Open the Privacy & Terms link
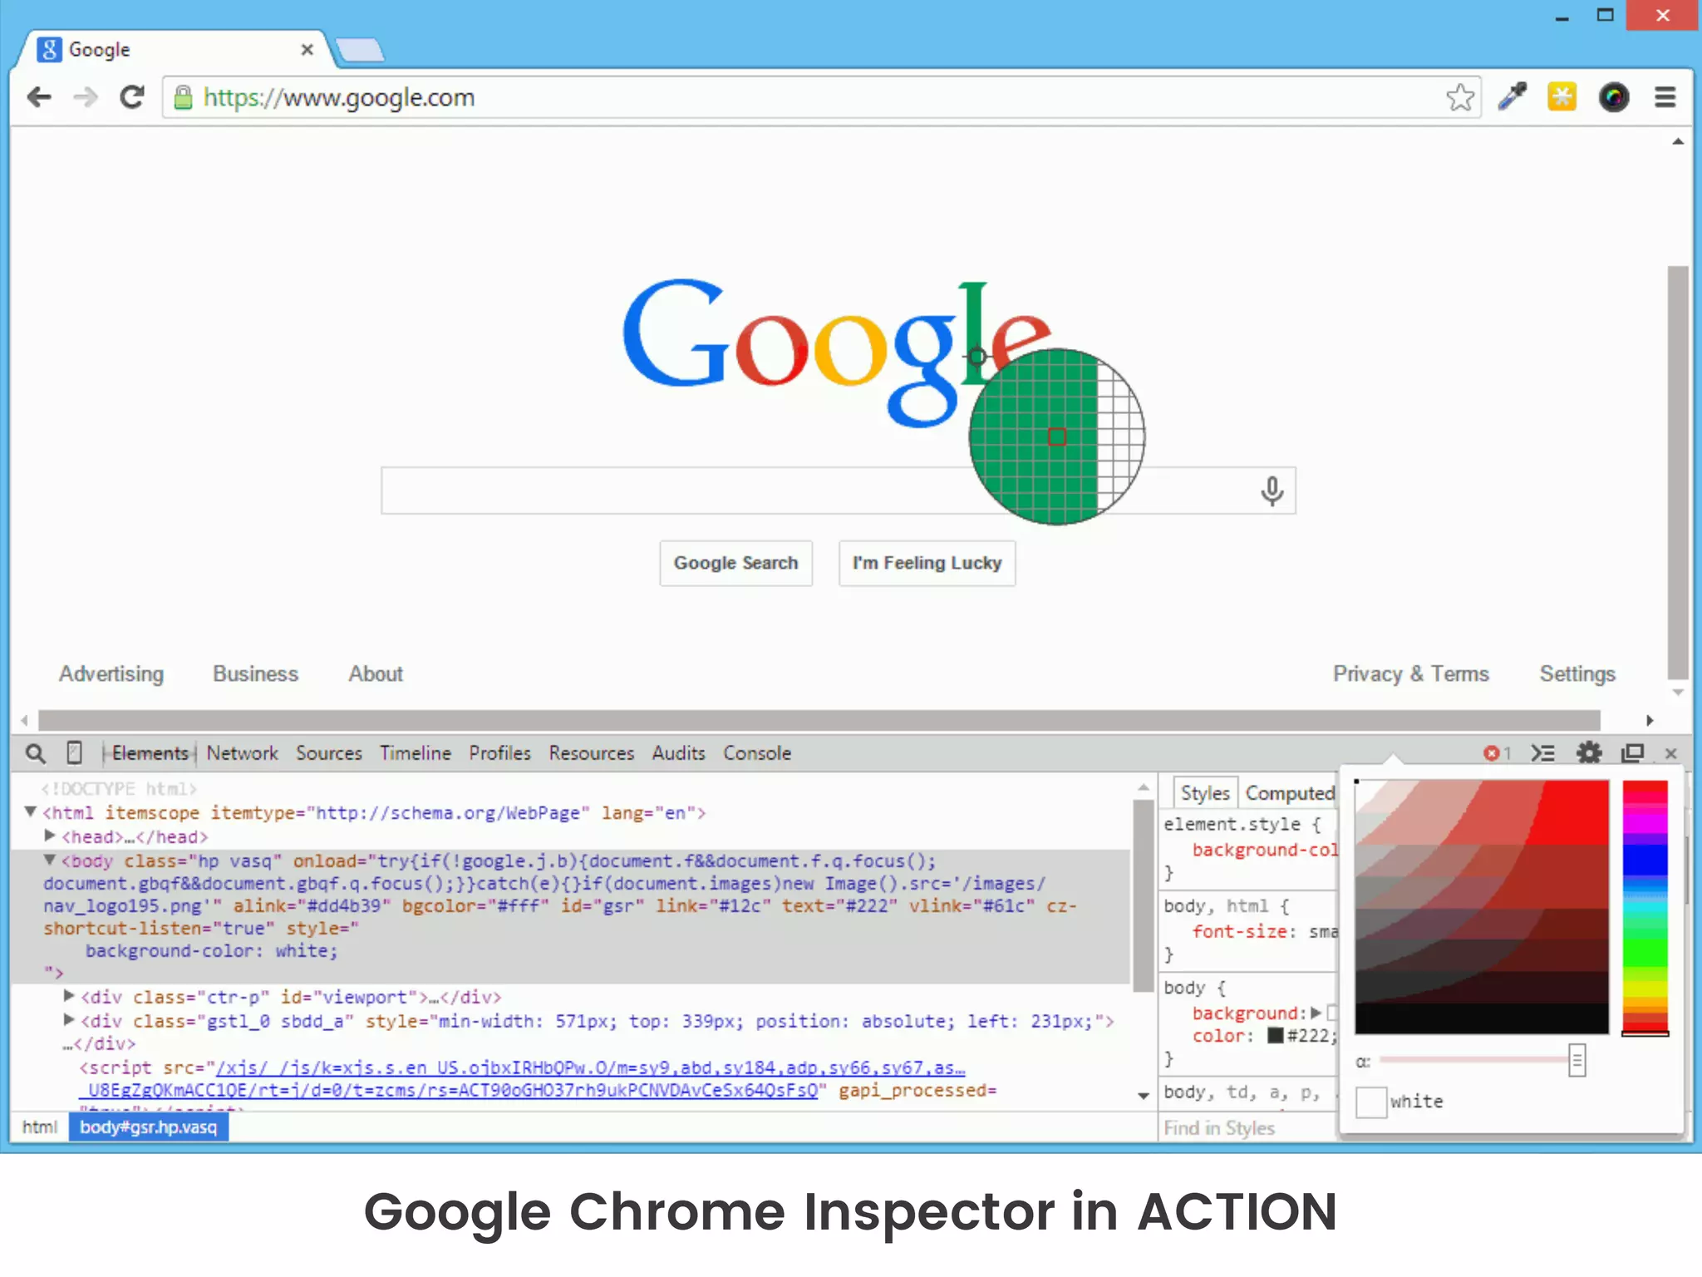This screenshot has width=1702, height=1277. click(1411, 674)
